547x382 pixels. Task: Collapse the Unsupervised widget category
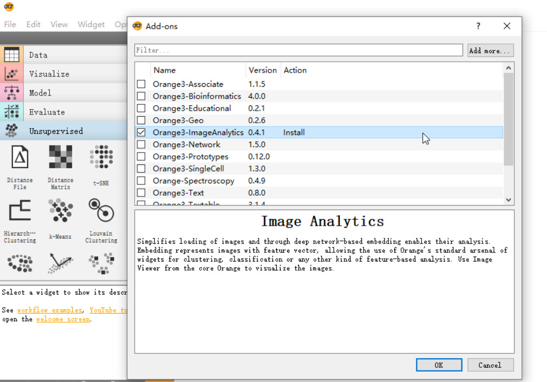(63, 131)
